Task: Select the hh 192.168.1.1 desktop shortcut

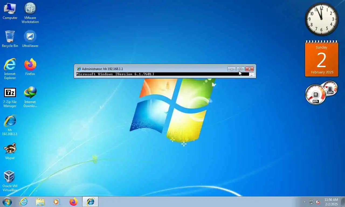Action: tap(10, 125)
